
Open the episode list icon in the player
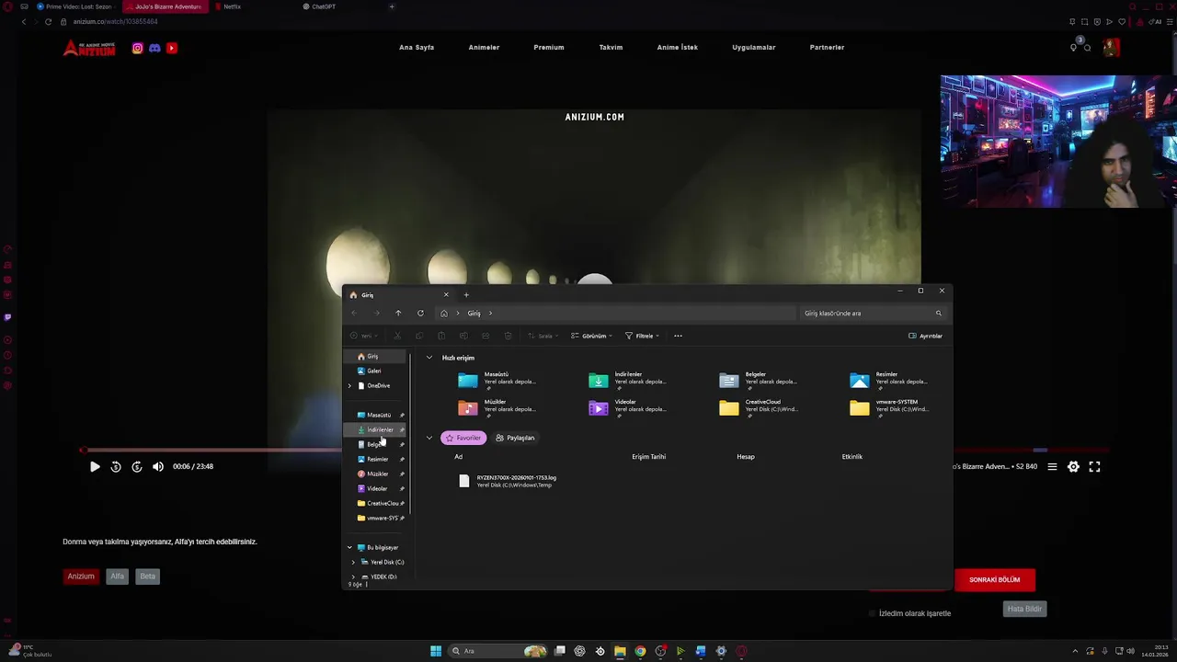click(1052, 467)
